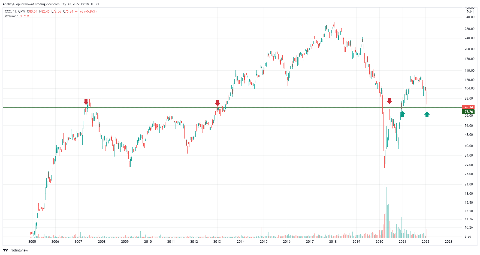Click the 2014 label on time axis
This screenshot has height=255, width=480.
[241, 242]
